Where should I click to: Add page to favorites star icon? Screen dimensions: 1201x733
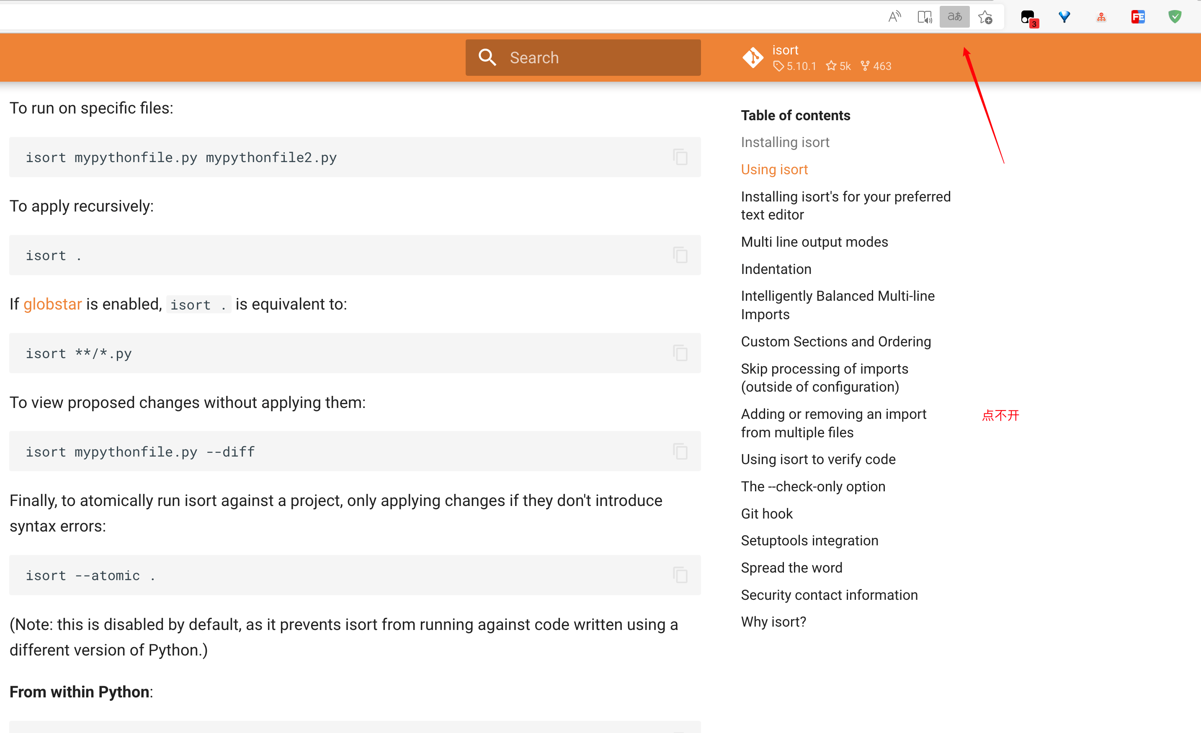point(985,17)
